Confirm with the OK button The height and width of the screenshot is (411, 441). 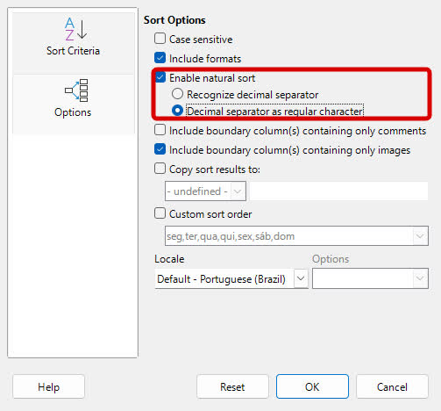tap(312, 386)
